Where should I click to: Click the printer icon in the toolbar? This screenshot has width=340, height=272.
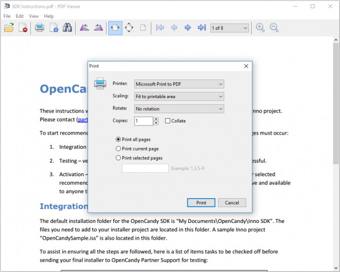pyautogui.click(x=39, y=28)
